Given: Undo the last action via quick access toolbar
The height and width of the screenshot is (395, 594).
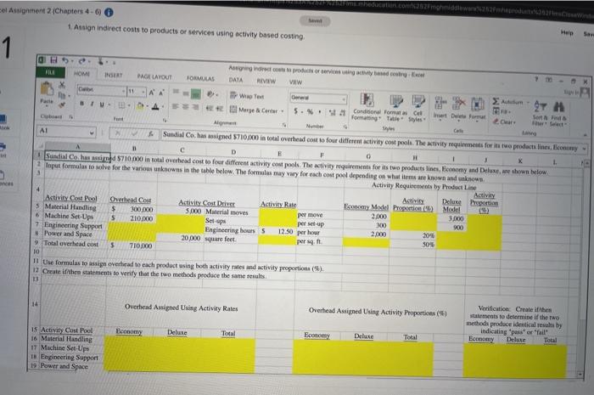Looking at the screenshot, I should [x=65, y=60].
